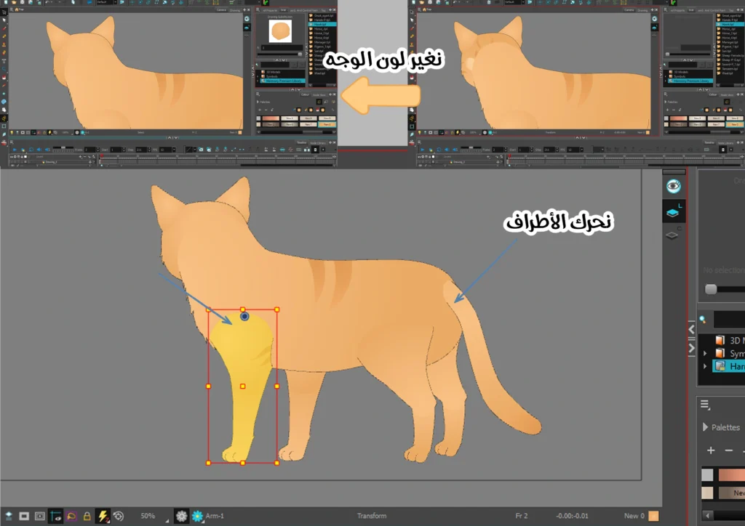Click Play button in top-right screenshot timeline

click(x=423, y=150)
